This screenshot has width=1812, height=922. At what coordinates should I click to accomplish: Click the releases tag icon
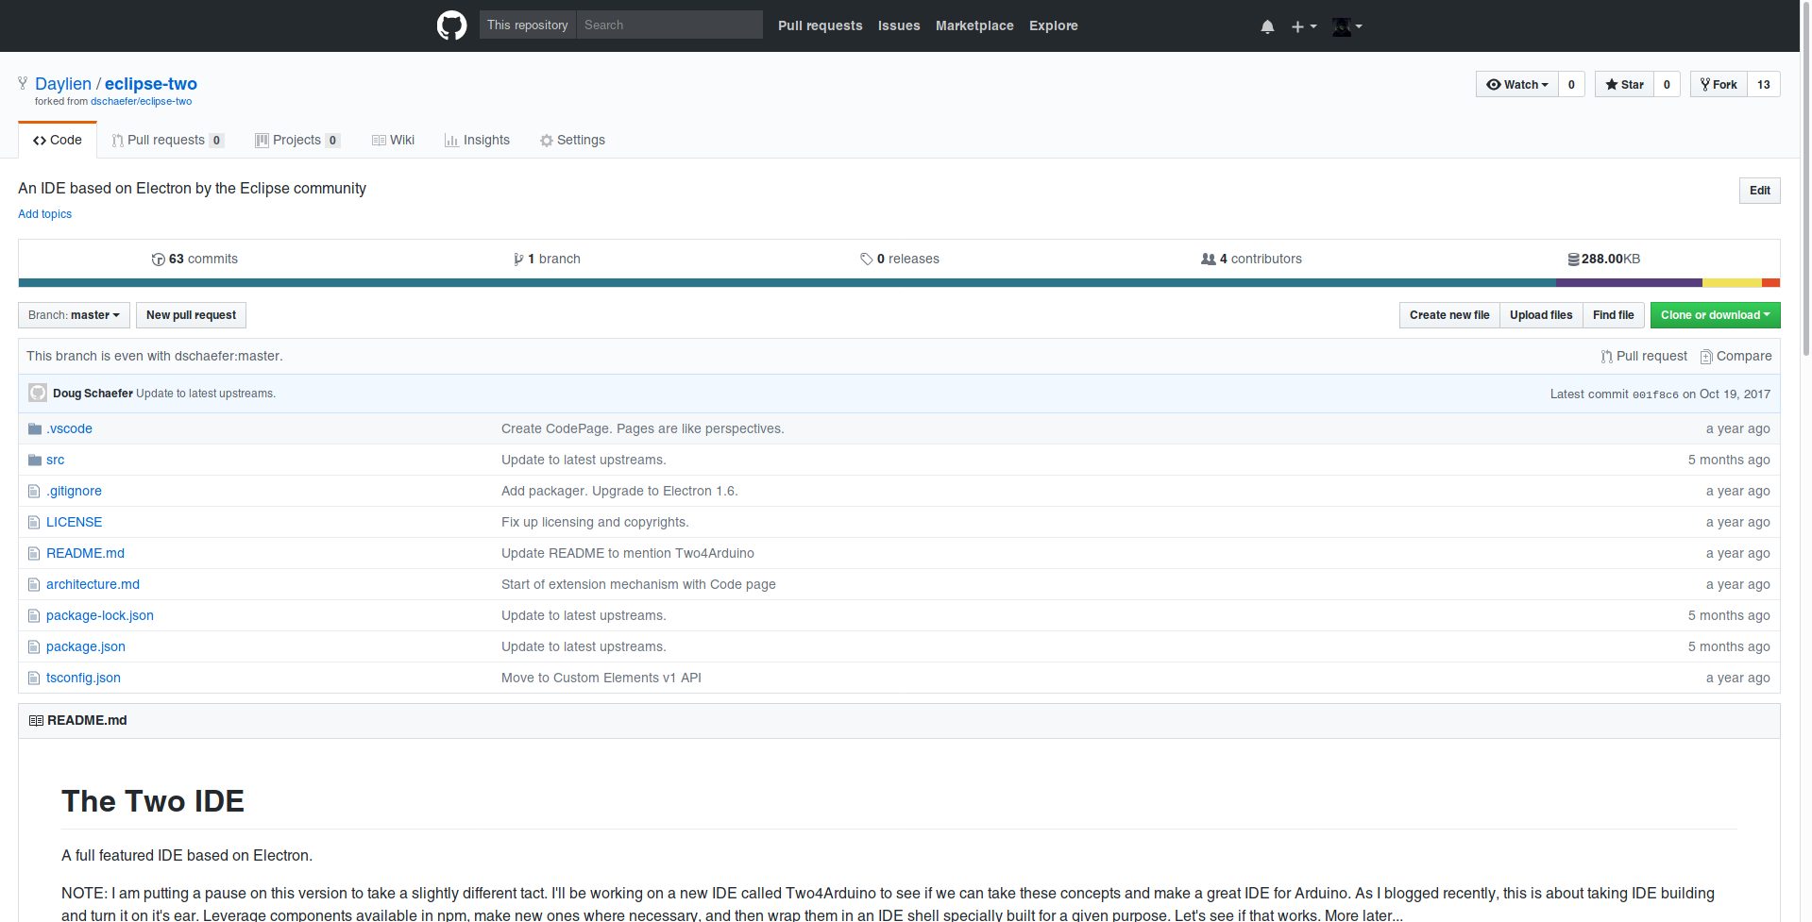[868, 259]
